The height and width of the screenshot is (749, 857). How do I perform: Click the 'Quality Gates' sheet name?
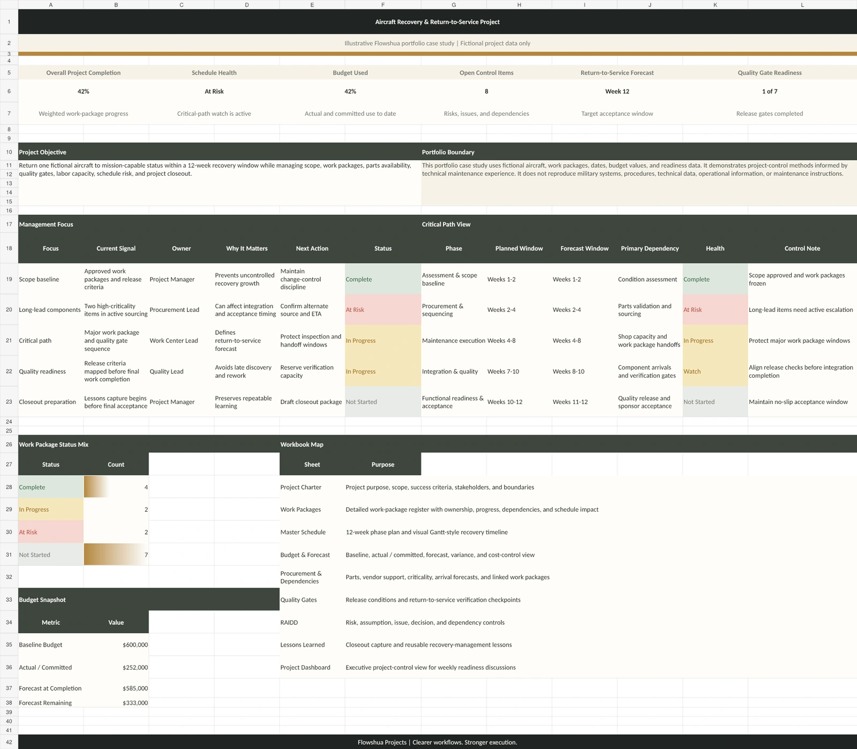pyautogui.click(x=299, y=600)
